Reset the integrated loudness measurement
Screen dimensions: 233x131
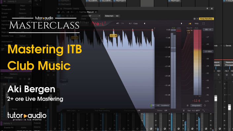click(205, 106)
